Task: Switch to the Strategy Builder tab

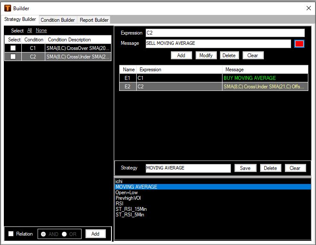Action: point(20,19)
